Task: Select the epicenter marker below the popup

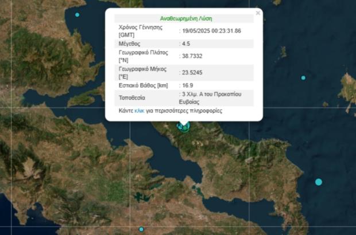Action: [x=183, y=127]
